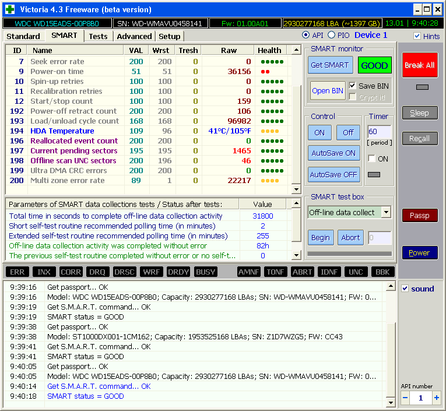The width and height of the screenshot is (446, 411).
Task: Click the yellow health dots of HDA Temperature
Action: click(x=270, y=131)
